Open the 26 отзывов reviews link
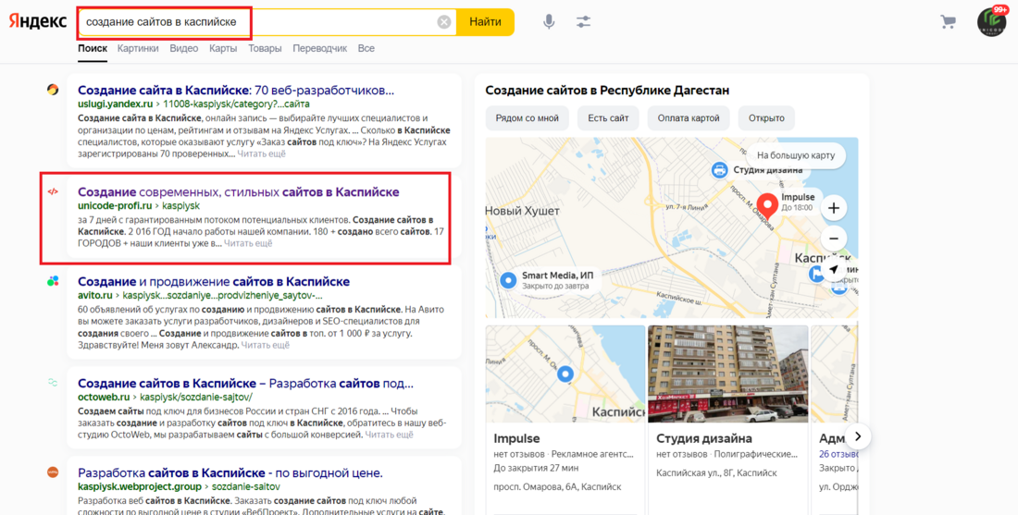Screen dimensions: 1018x515 pyautogui.click(x=838, y=454)
